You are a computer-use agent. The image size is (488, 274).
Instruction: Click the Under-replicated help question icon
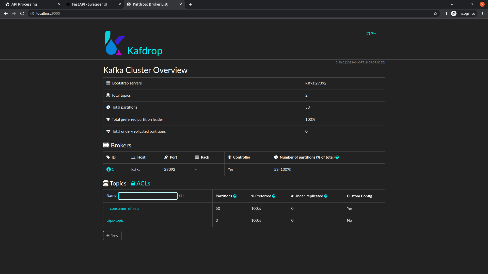click(x=326, y=196)
